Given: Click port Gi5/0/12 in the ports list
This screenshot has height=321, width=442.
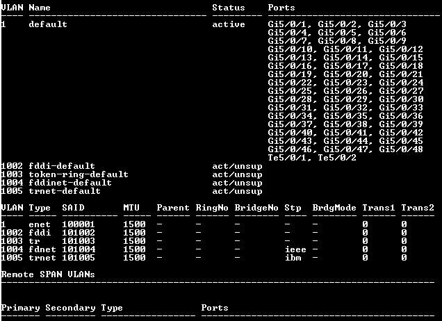Looking at the screenshot, I should 401,49.
